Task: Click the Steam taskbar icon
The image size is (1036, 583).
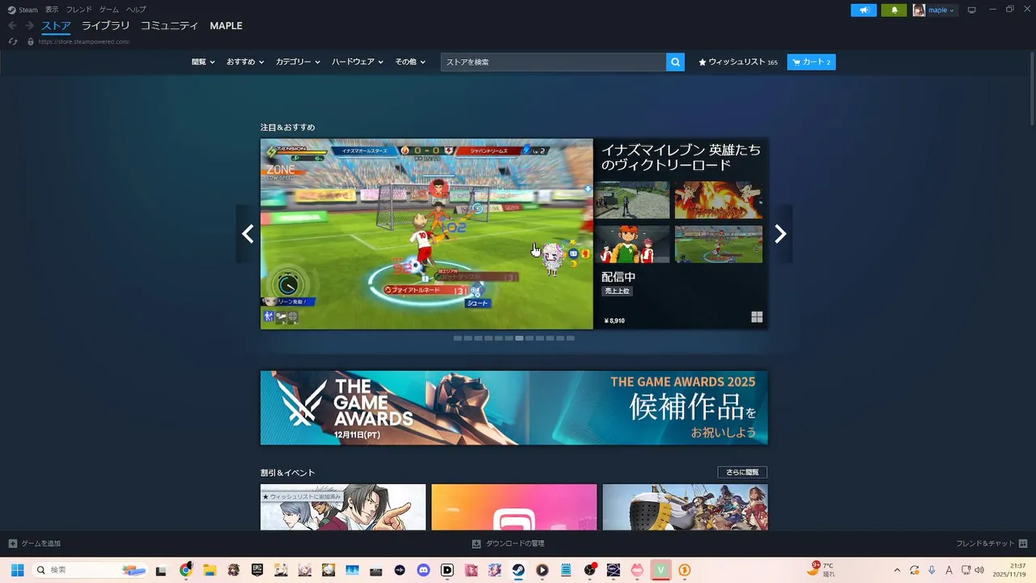Action: (519, 570)
